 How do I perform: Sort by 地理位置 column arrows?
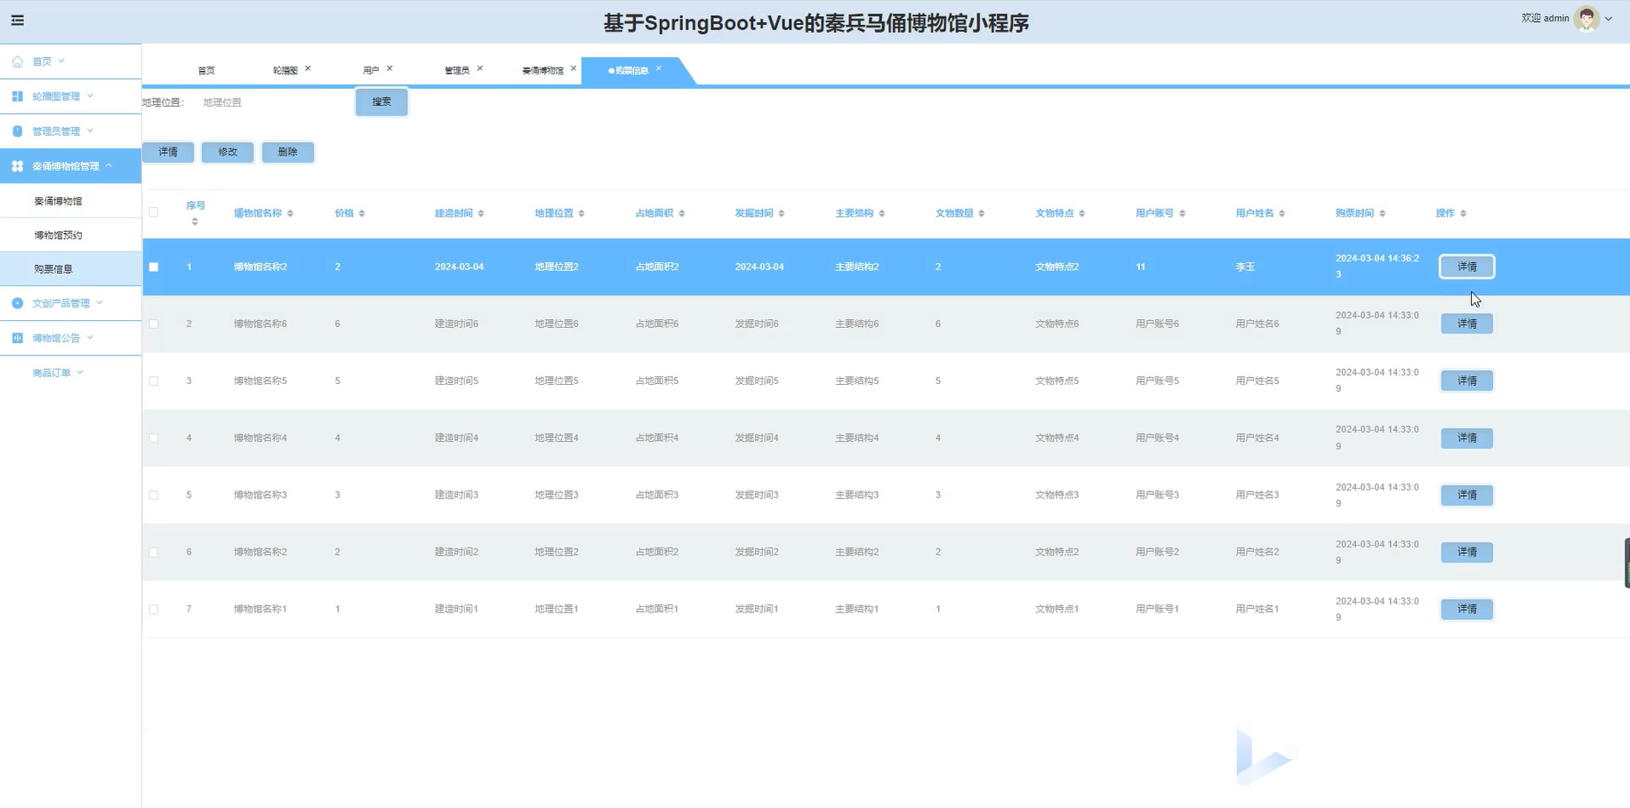582,213
